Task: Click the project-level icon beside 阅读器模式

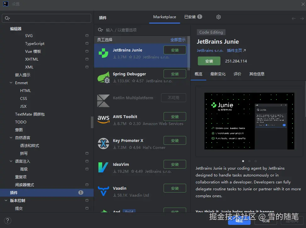Action: click(87, 185)
